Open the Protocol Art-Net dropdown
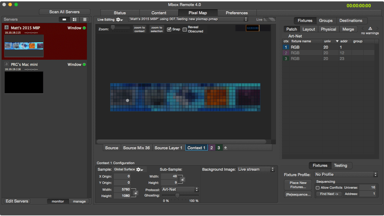Screen dimensions: 384x216 pos(180,190)
